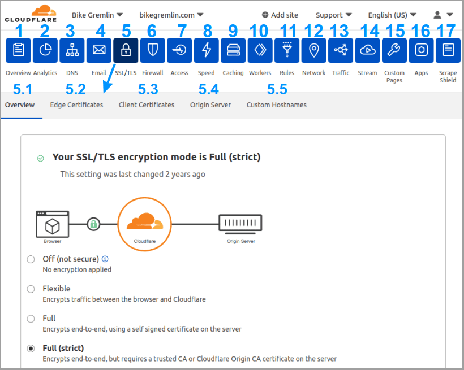Expand the Support dropdown menu
The height and width of the screenshot is (370, 464).
pyautogui.click(x=334, y=15)
